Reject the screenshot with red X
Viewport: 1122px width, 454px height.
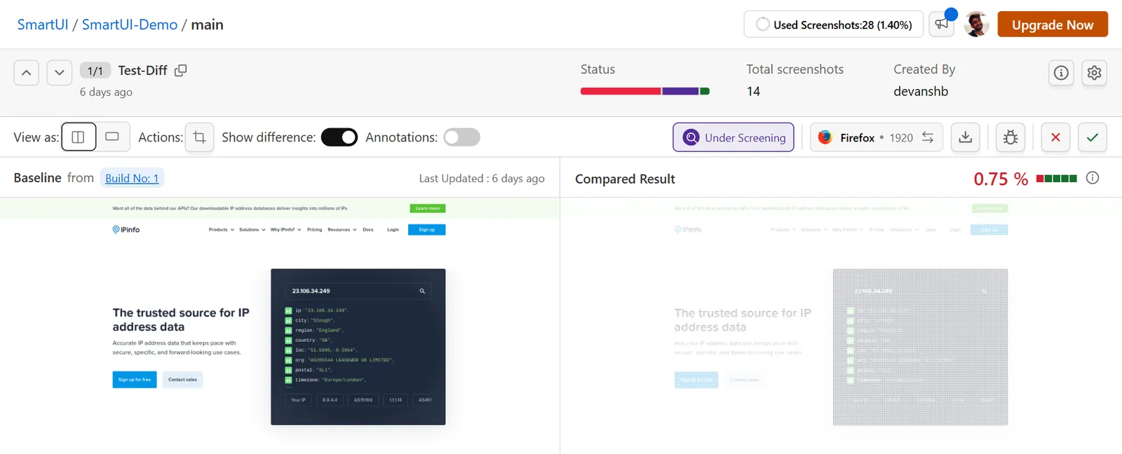click(1055, 137)
